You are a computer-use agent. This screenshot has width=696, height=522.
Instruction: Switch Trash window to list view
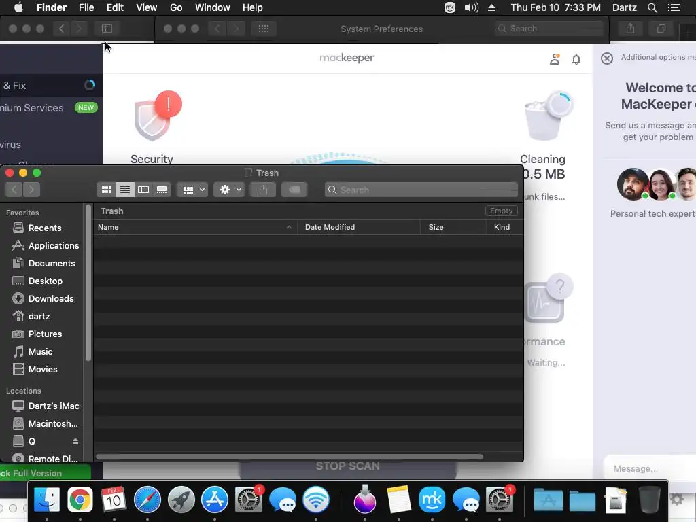(x=125, y=190)
